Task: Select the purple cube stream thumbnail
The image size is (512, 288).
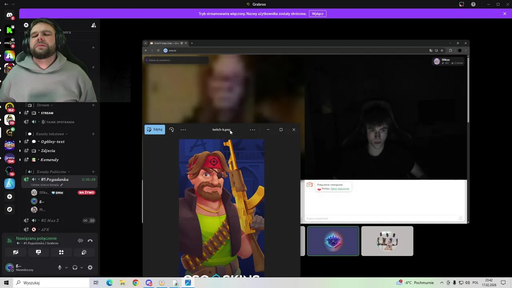Action: (333, 241)
